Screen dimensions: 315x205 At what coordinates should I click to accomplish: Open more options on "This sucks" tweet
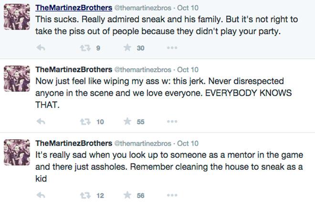pyautogui.click(x=172, y=48)
